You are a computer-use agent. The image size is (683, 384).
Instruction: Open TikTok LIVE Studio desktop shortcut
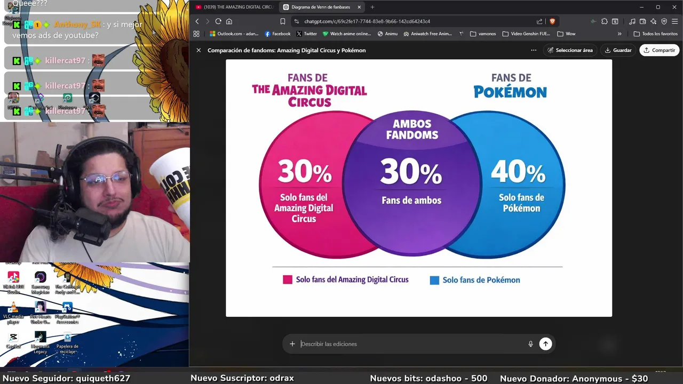point(13,283)
